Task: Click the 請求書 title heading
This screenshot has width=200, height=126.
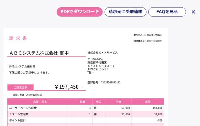Action: pos(18,38)
